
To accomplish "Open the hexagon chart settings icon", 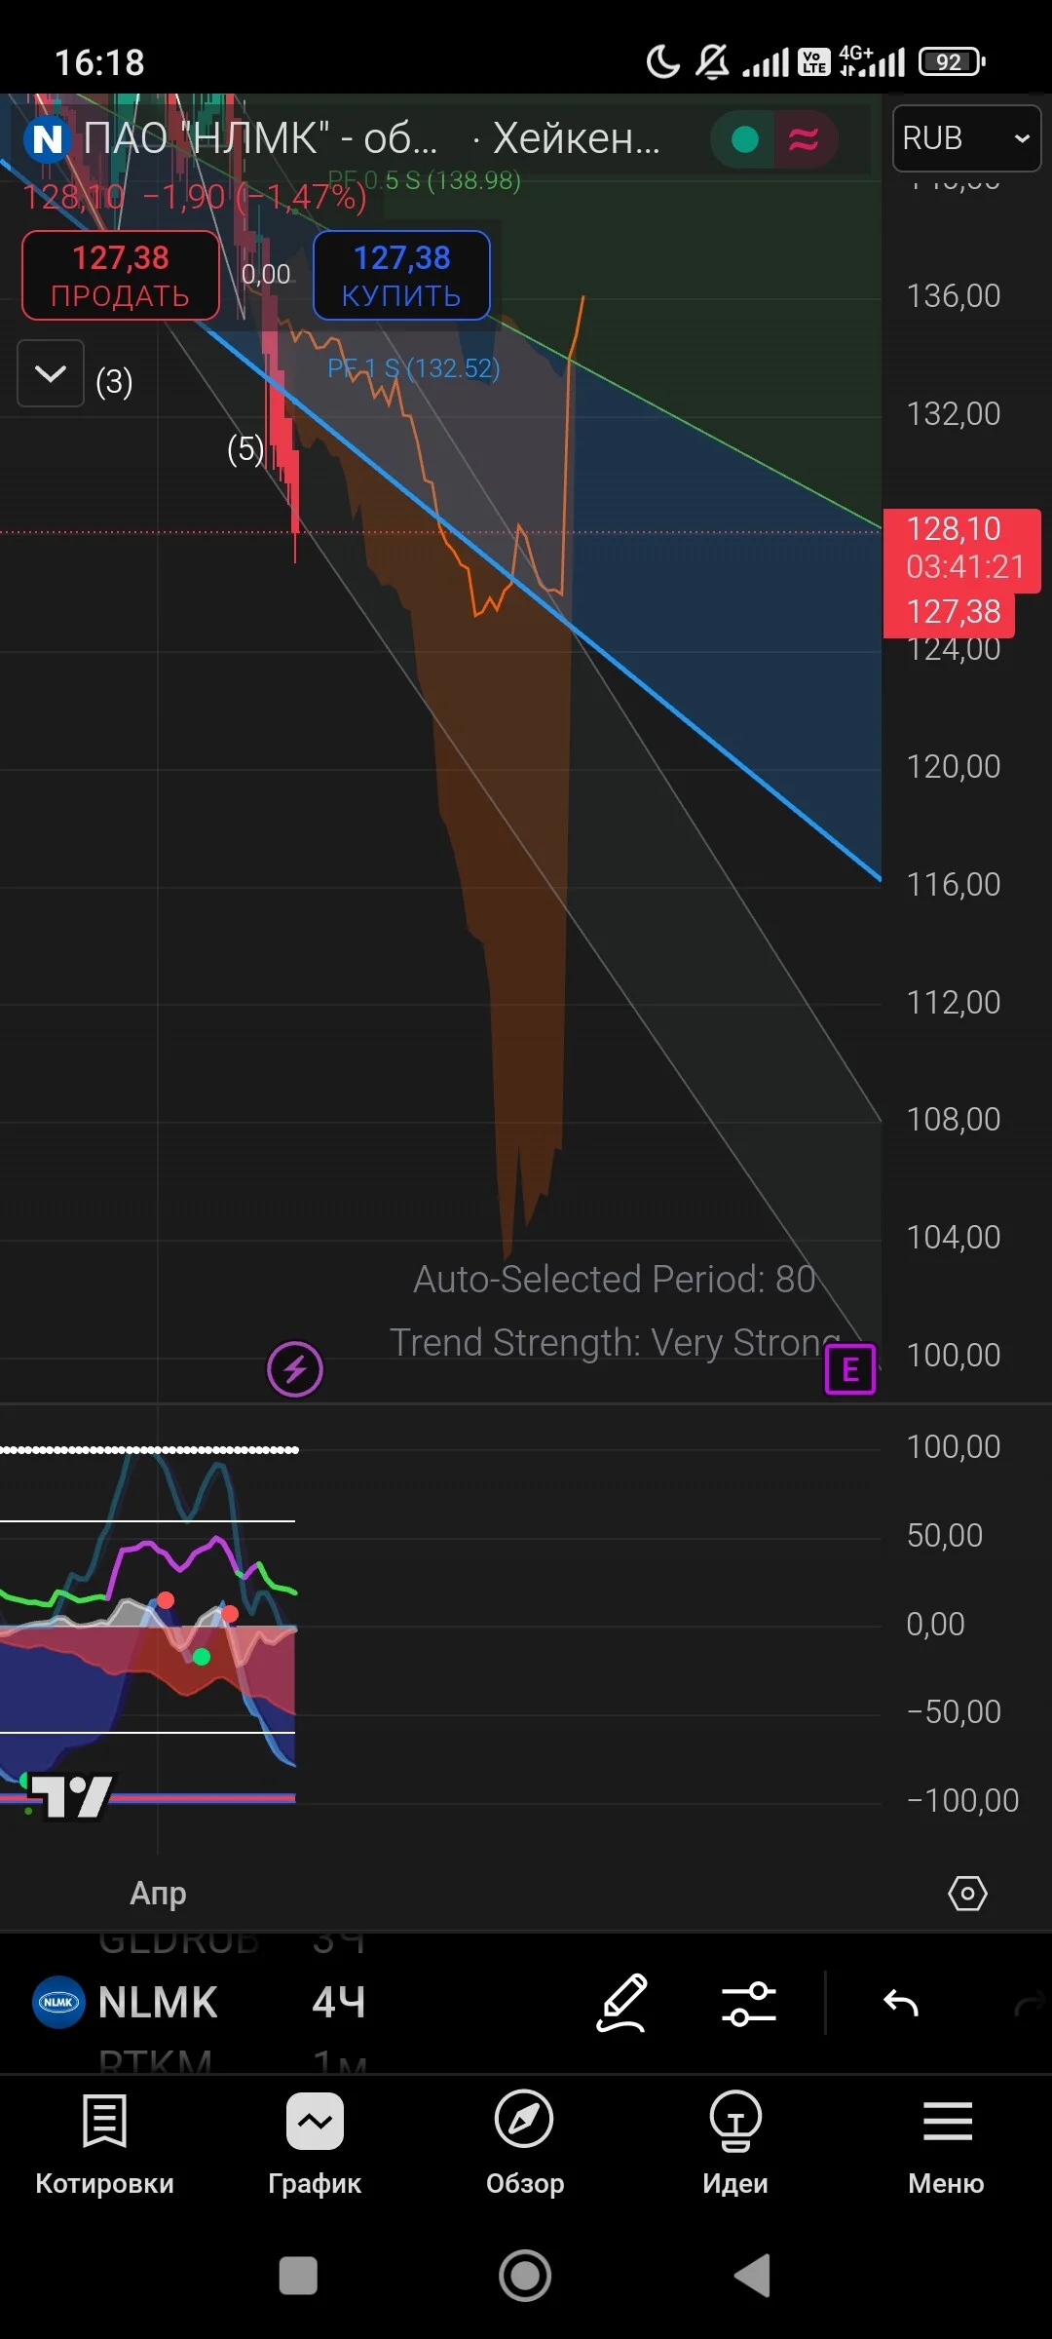I will (967, 1894).
